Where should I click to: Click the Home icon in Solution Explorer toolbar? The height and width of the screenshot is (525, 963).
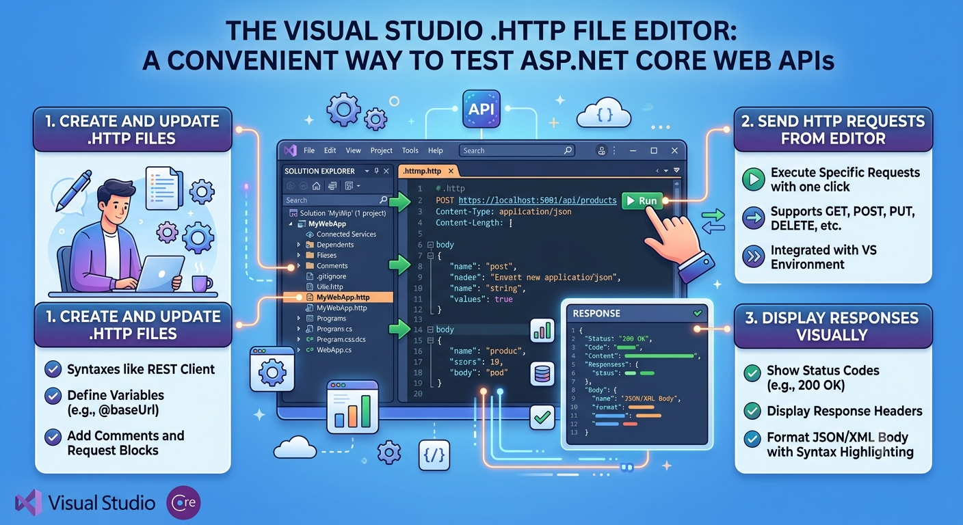[x=316, y=186]
